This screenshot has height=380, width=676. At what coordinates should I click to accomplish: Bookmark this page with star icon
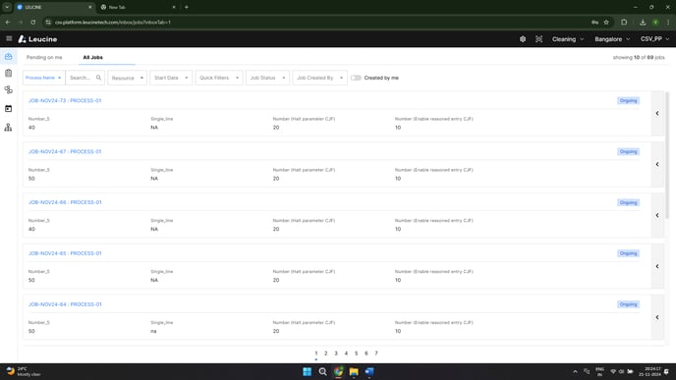pyautogui.click(x=606, y=22)
